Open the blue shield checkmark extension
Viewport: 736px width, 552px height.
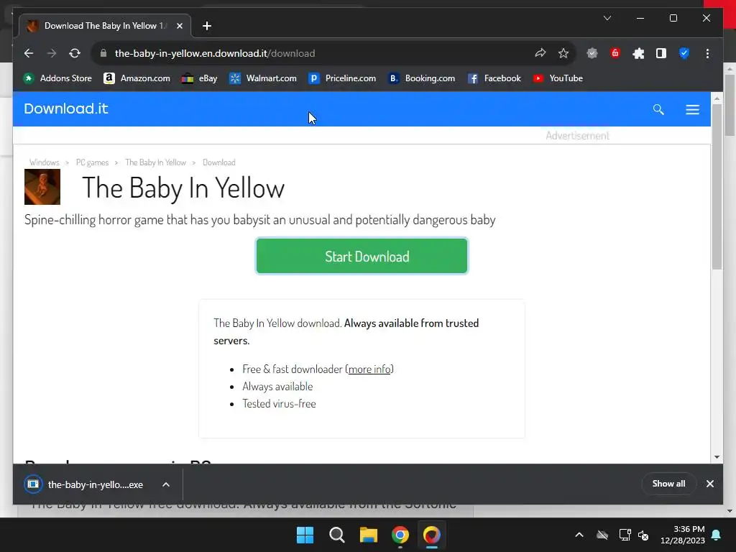tap(684, 53)
